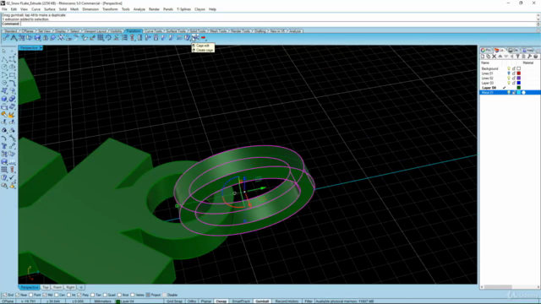Toggle the Perp osnap checkbox
Image resolution: width=541 pixels, height=304 pixels.
79,295
